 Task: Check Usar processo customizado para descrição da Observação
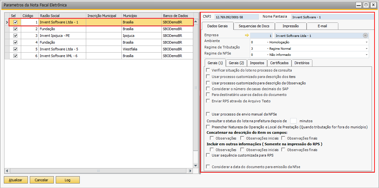point(208,83)
